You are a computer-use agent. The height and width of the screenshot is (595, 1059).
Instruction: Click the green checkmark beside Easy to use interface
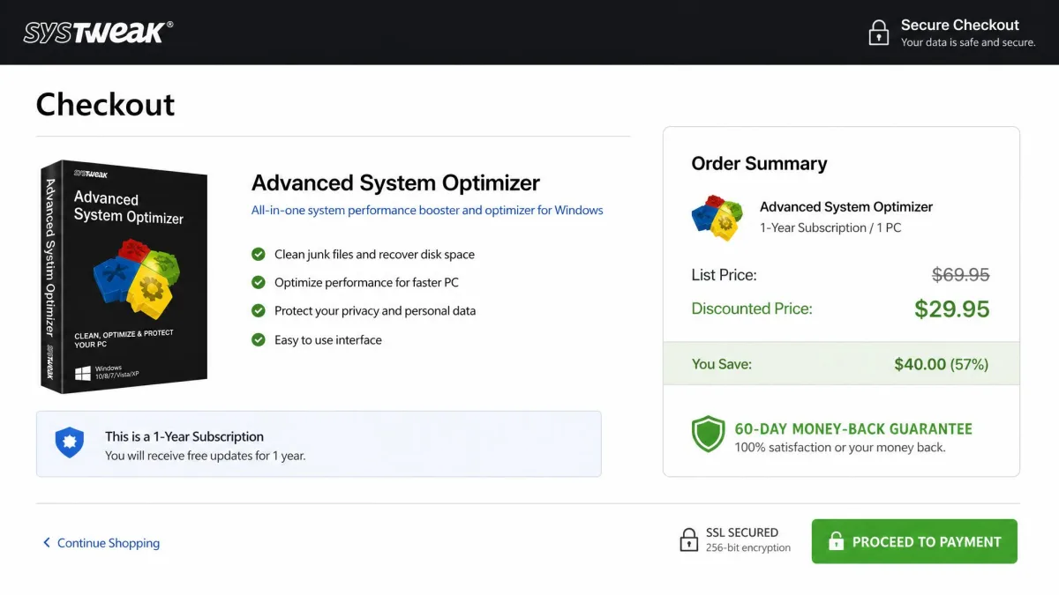pos(259,339)
